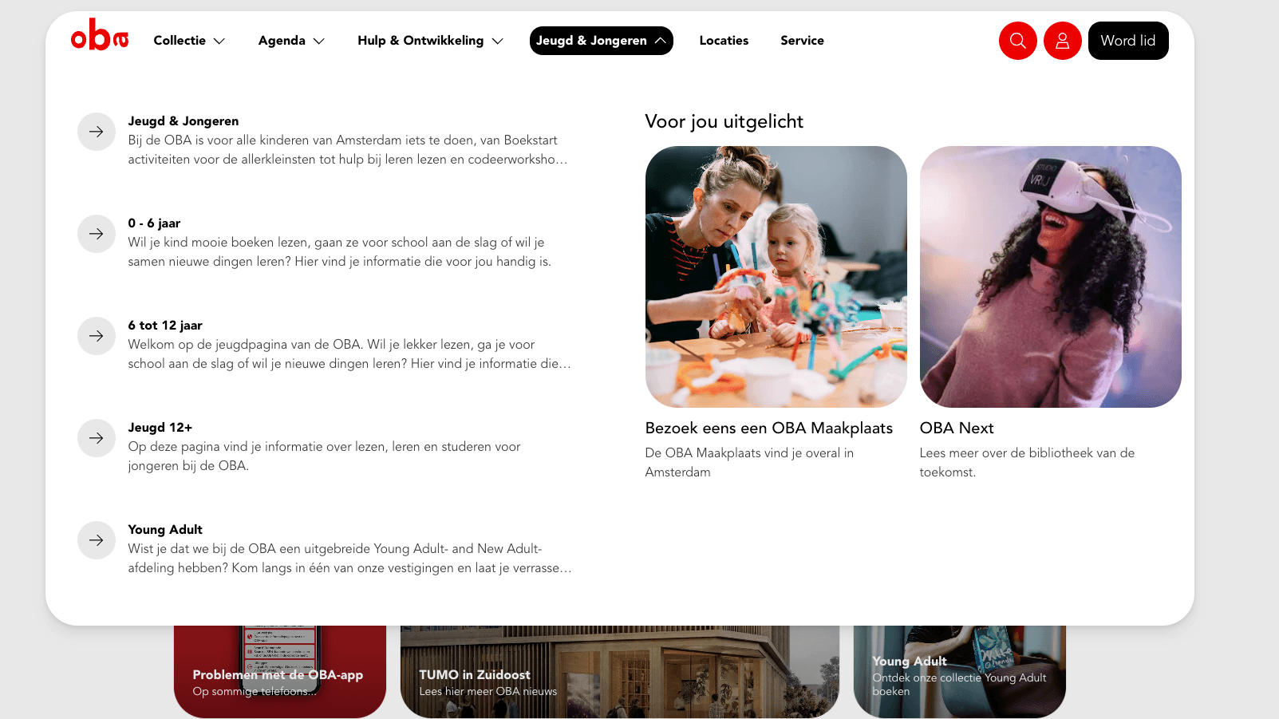Open the red user account icon
Viewport: 1279px width, 719px height.
[1062, 41]
